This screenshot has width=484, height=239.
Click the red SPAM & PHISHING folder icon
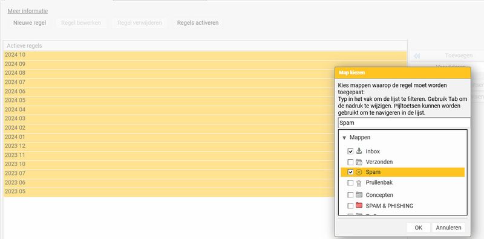359,205
